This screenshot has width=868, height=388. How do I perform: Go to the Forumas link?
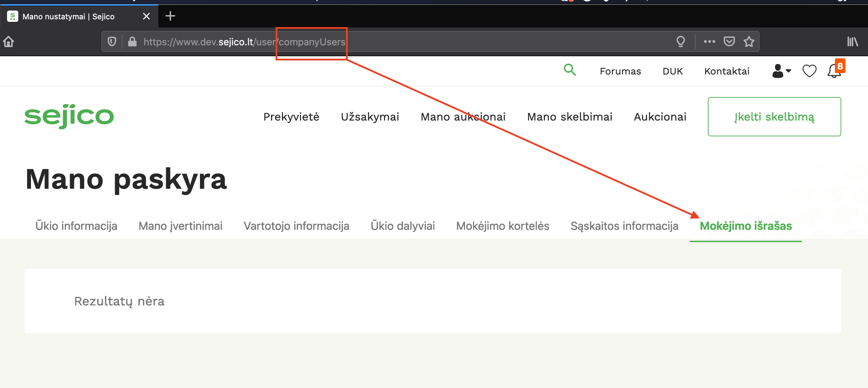click(x=620, y=71)
